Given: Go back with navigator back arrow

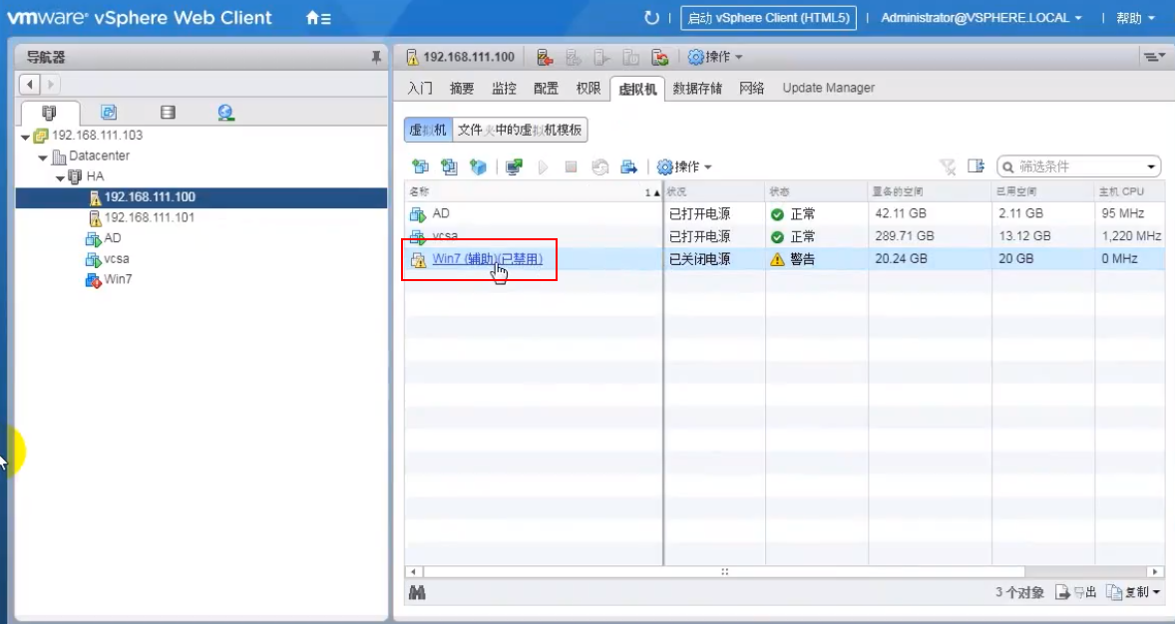Looking at the screenshot, I should pos(30,84).
